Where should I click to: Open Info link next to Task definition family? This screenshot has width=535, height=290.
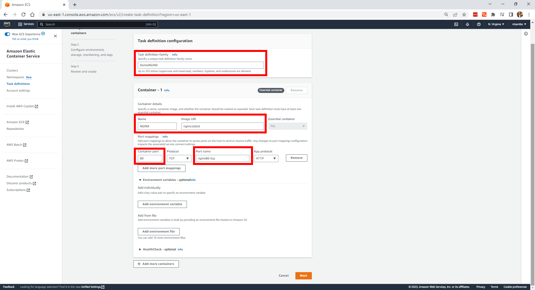point(175,55)
